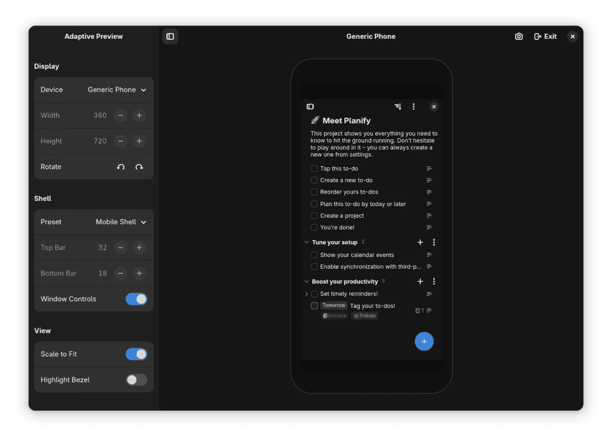Enable the Highlight Bezel switch
The width and height of the screenshot is (612, 442).
136,380
